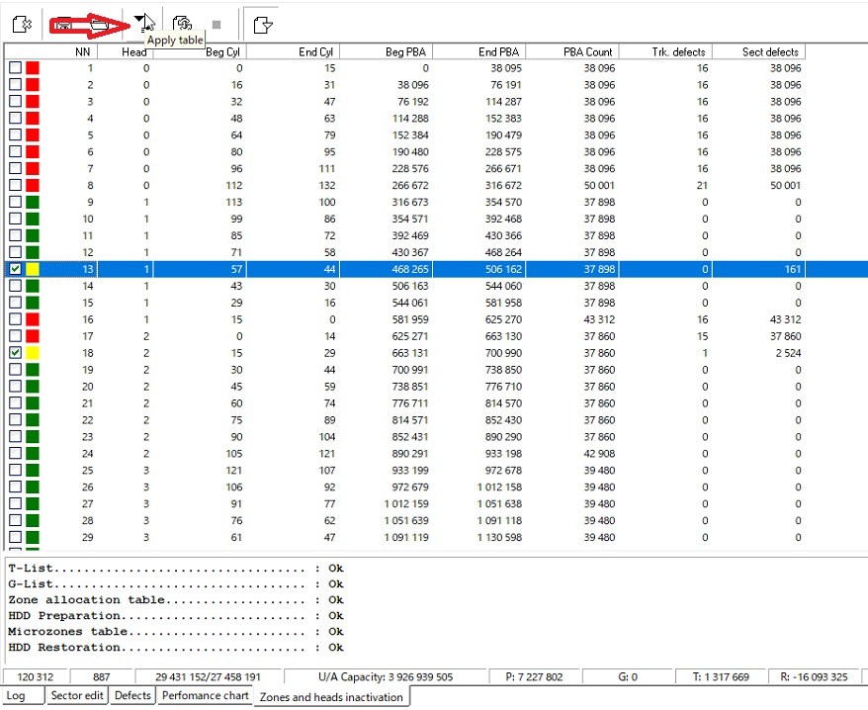Go to the Defects tab
This screenshot has height=710, width=868.
pos(132,696)
